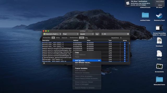Select typeinfo for CommentUploadDelegate row description
167x93 pixels.
tap(57, 56)
